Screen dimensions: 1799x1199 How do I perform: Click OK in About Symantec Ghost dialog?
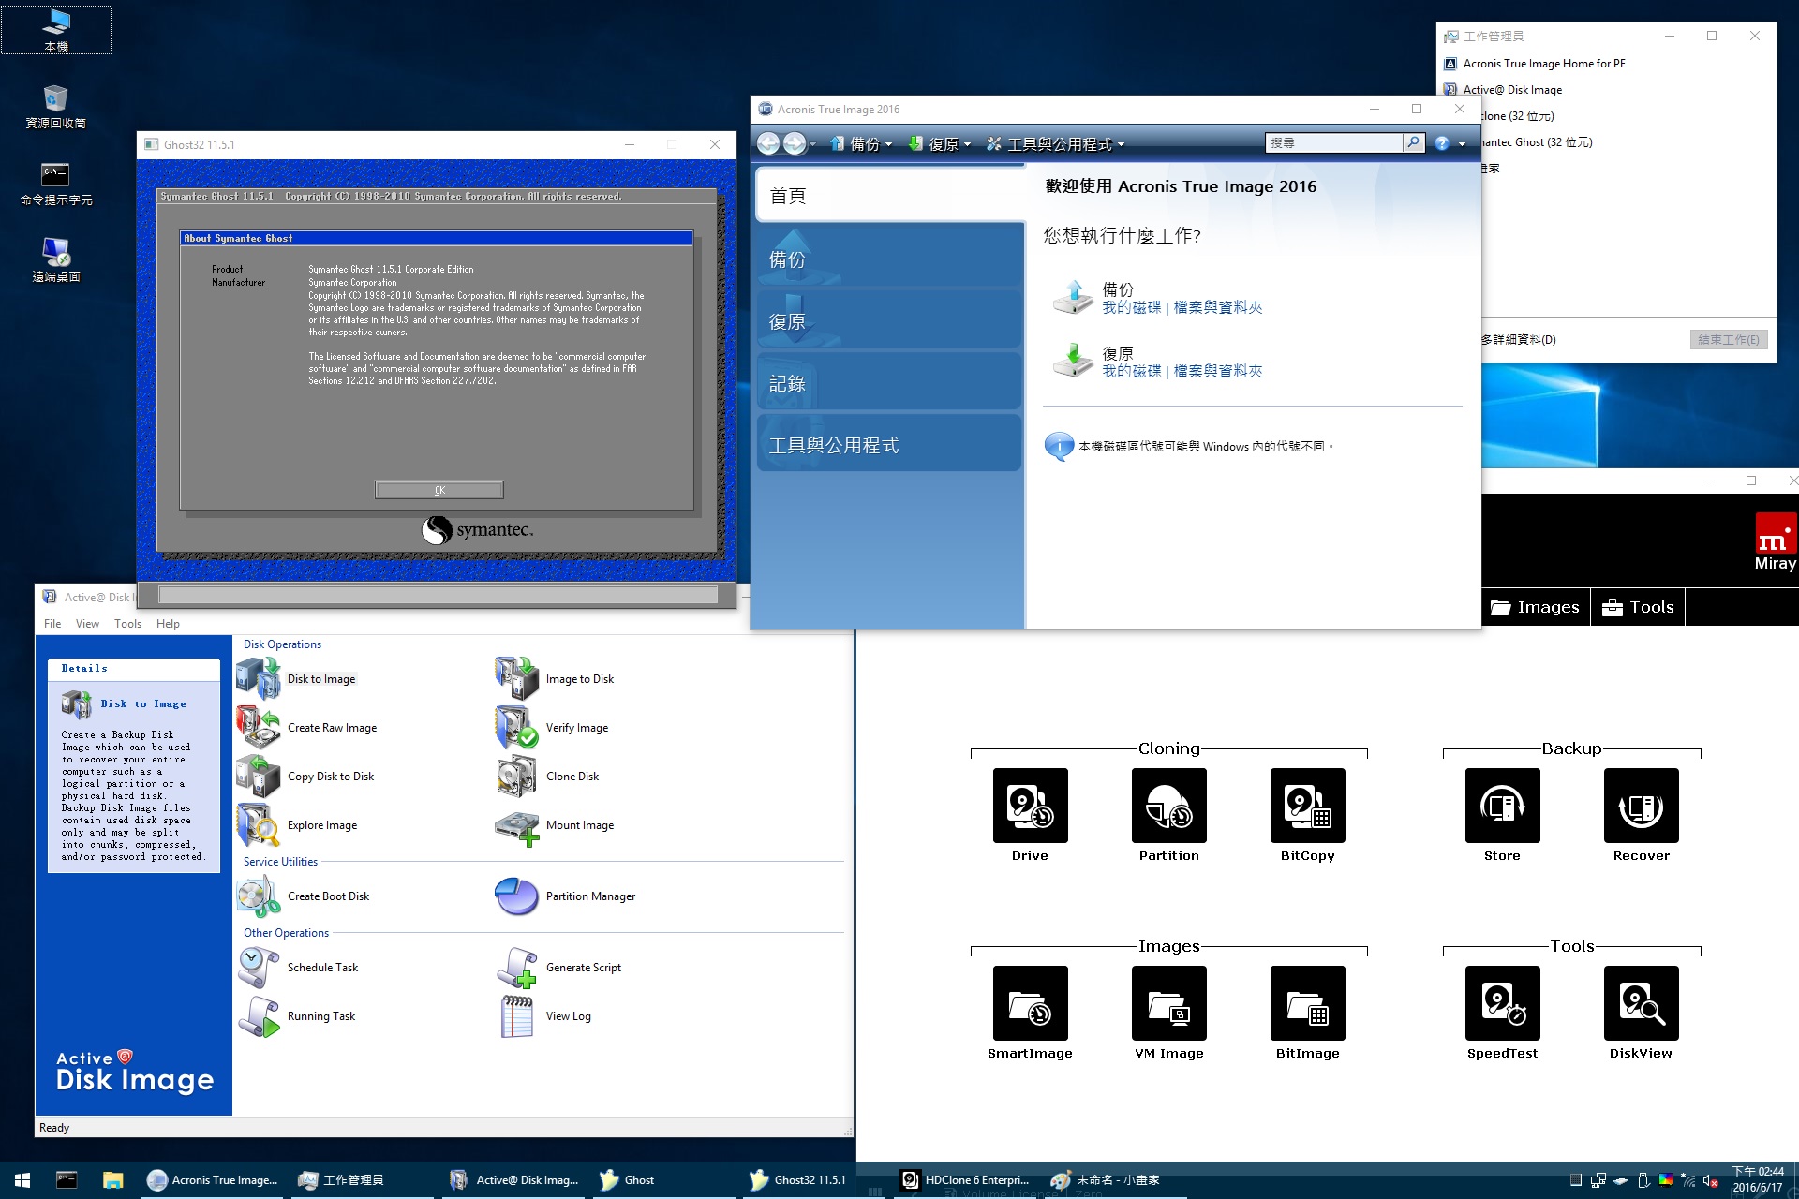439,490
